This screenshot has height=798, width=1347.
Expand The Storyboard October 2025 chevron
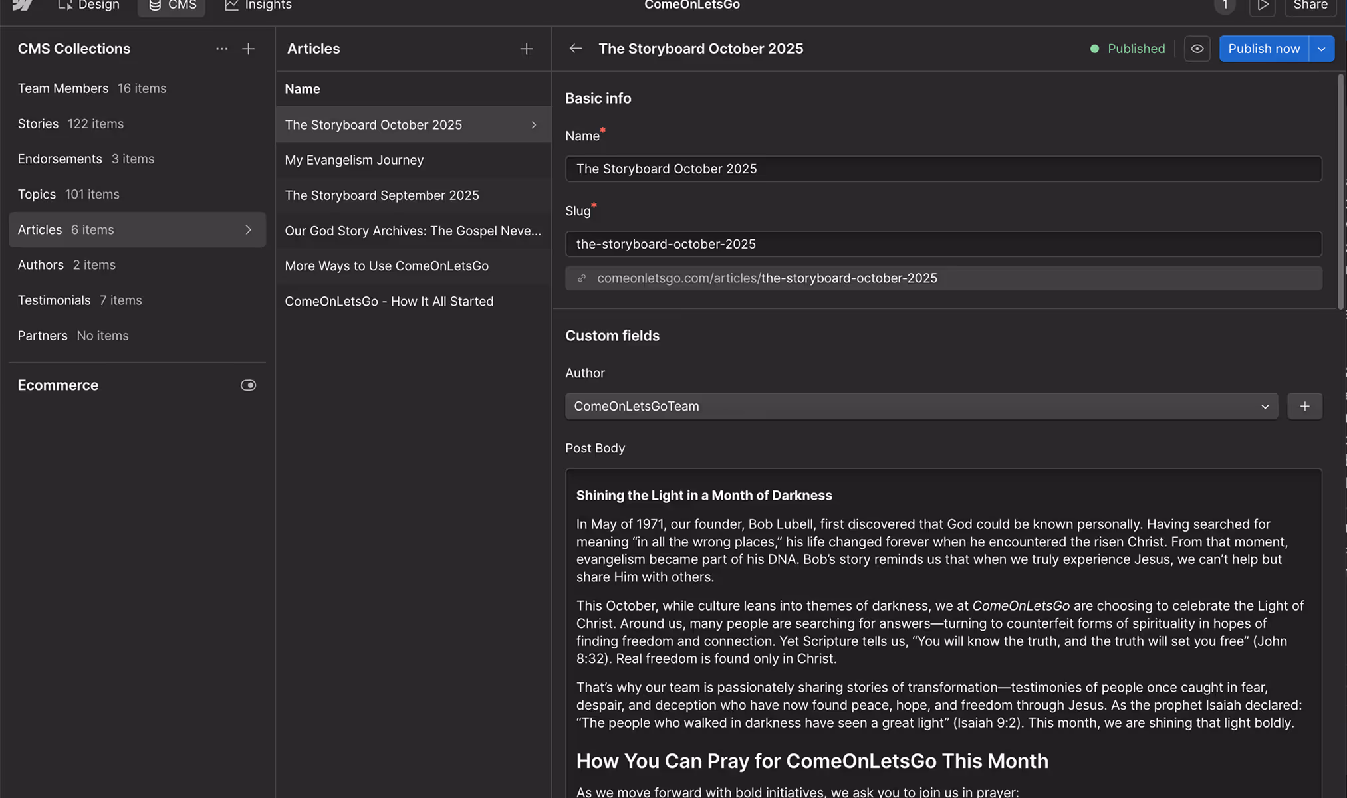533,125
